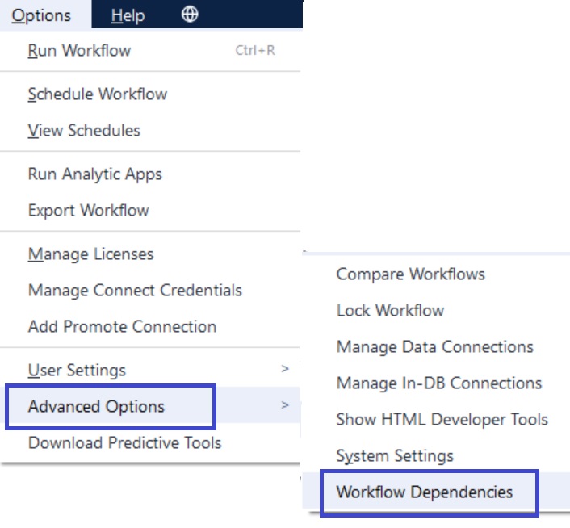The image size is (570, 528).
Task: Select Run Analytic Apps
Action: [x=150, y=174]
